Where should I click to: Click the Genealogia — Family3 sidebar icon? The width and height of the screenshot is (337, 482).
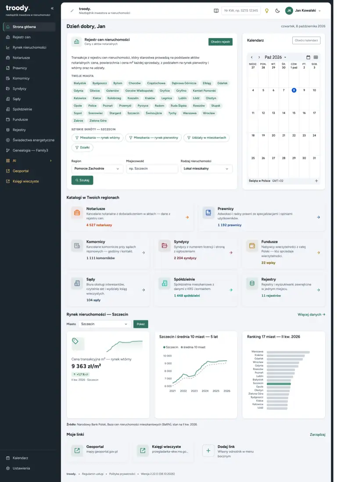(8, 150)
